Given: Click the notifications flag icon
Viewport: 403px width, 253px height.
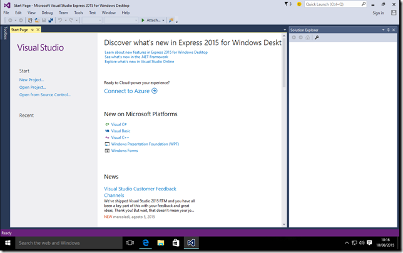Looking at the screenshot, I should (286, 4).
